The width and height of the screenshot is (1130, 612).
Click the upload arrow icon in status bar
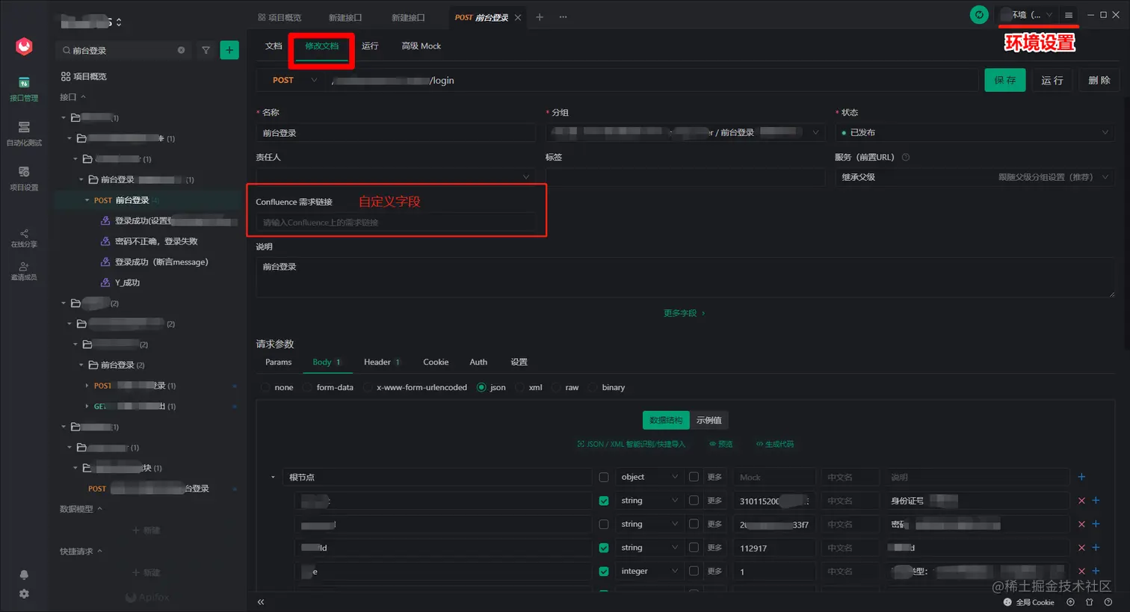pyautogui.click(x=1070, y=602)
